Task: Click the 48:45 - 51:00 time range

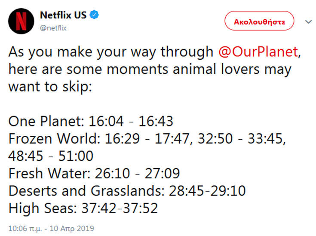Action: [51, 156]
